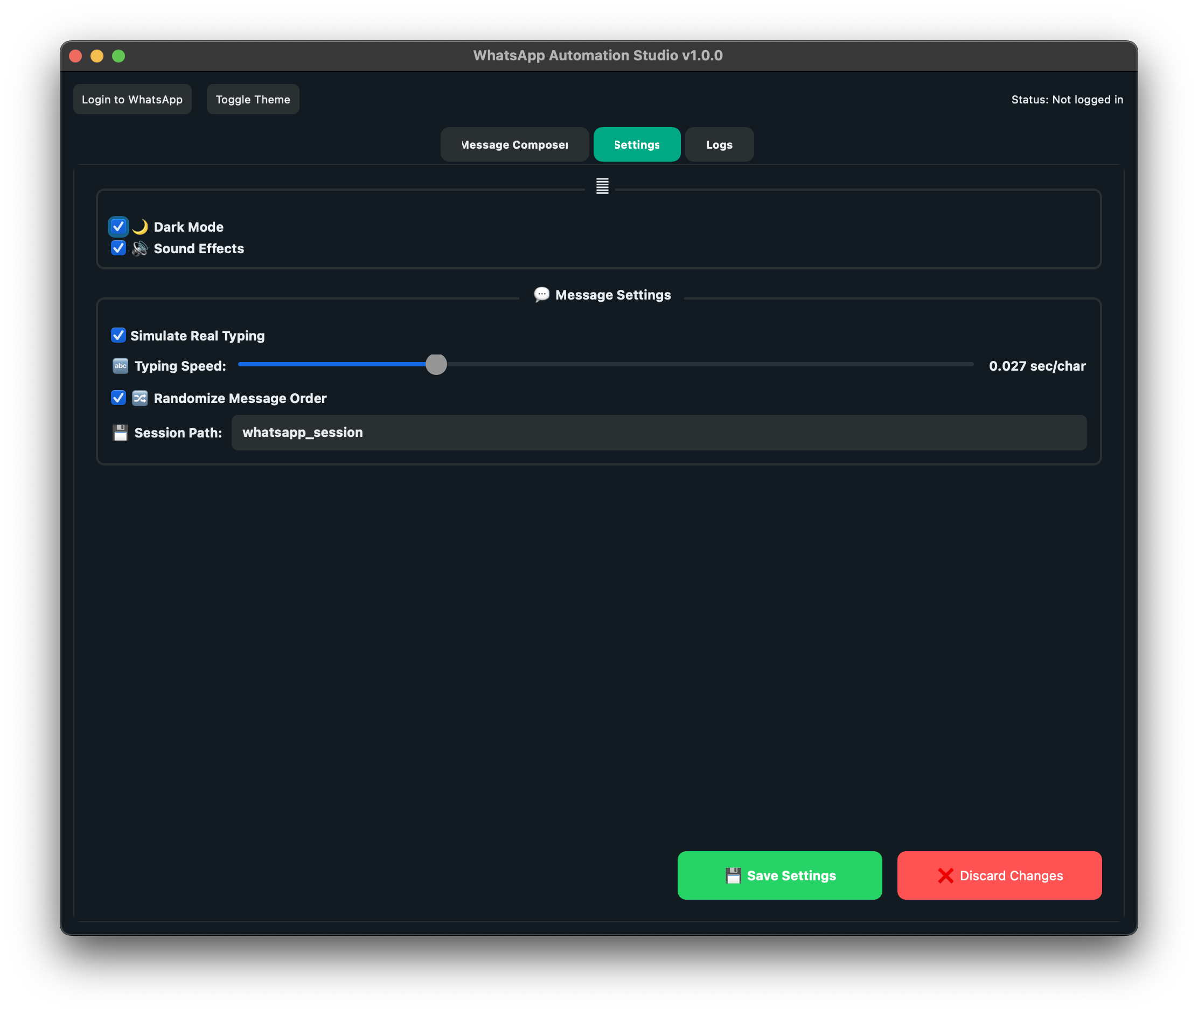Click Login to WhatsApp
This screenshot has height=1015, width=1198.
coord(133,99)
